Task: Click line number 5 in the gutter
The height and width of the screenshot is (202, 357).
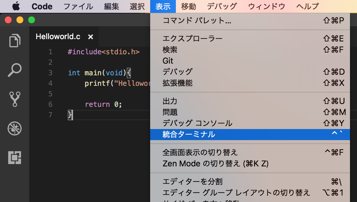Action: click(51, 94)
